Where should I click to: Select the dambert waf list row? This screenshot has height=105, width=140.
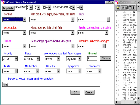pyautogui.click(x=126, y=50)
